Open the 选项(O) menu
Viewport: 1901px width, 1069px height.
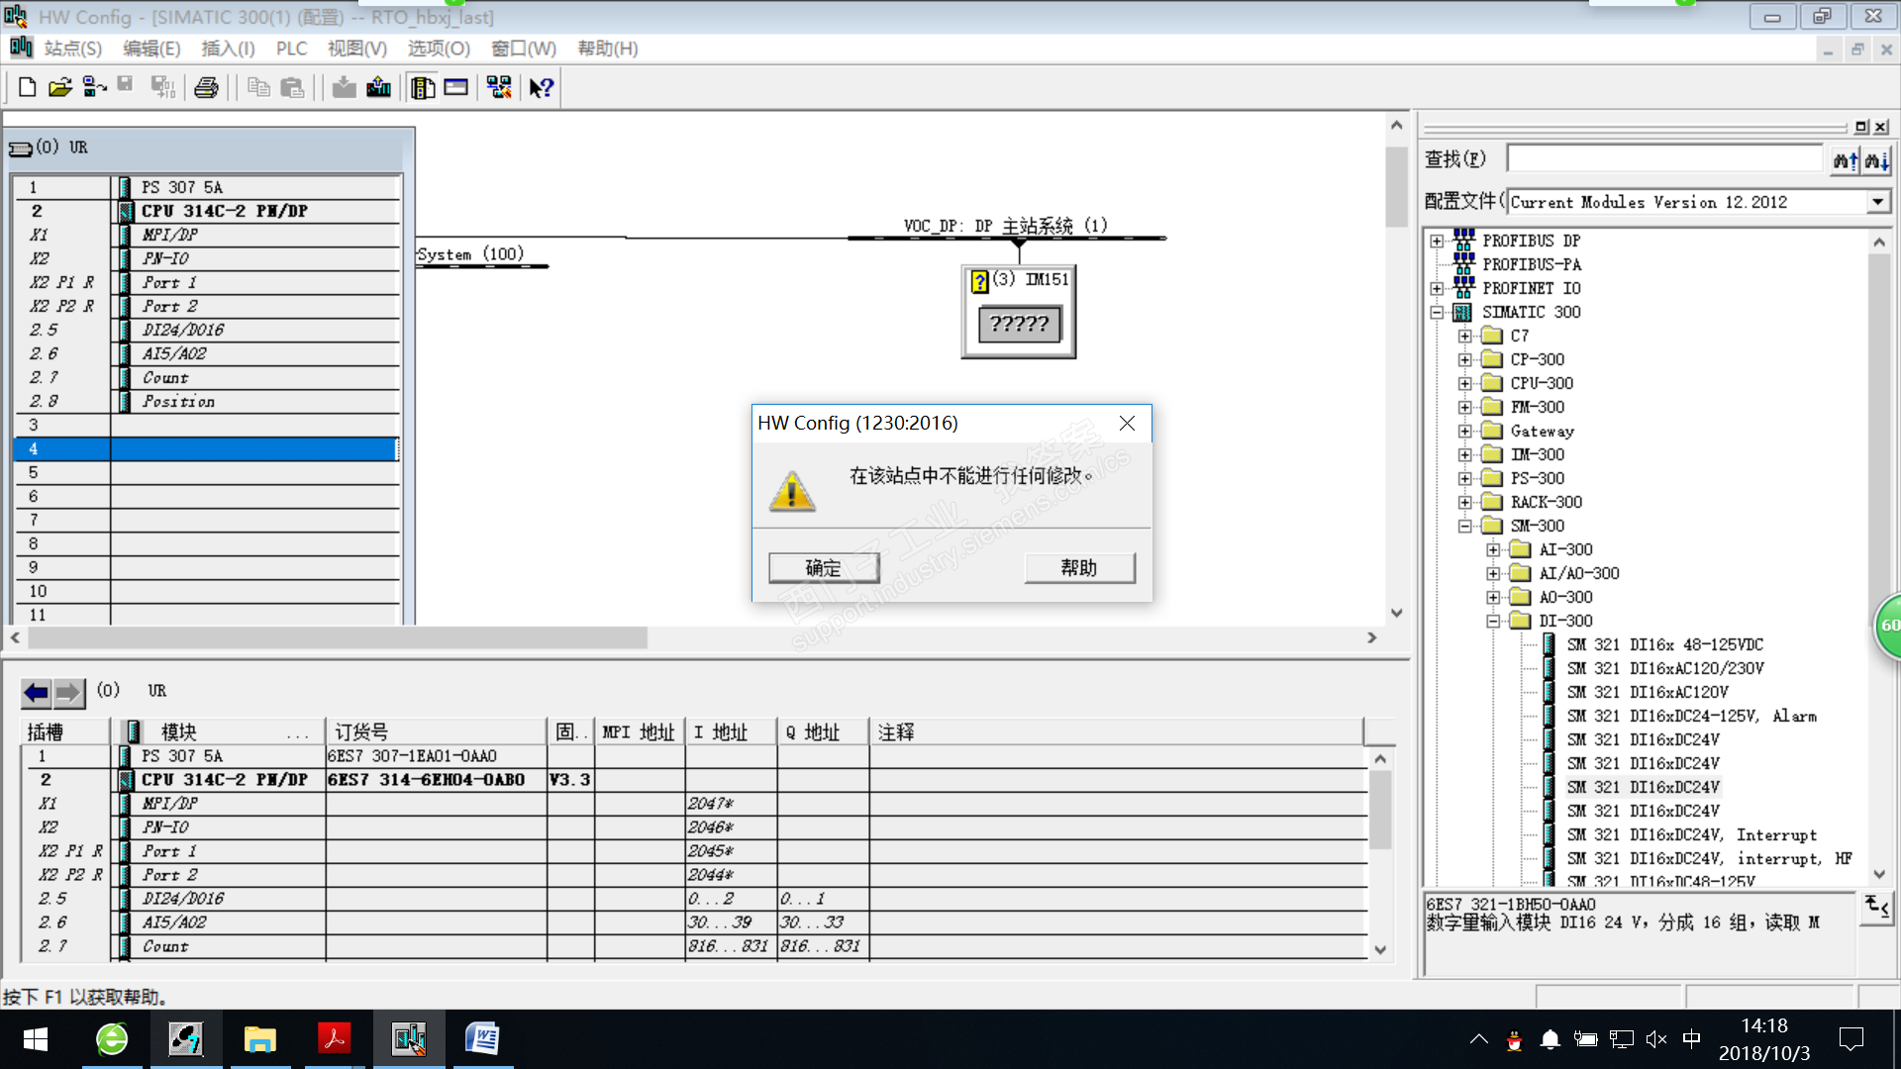click(439, 49)
